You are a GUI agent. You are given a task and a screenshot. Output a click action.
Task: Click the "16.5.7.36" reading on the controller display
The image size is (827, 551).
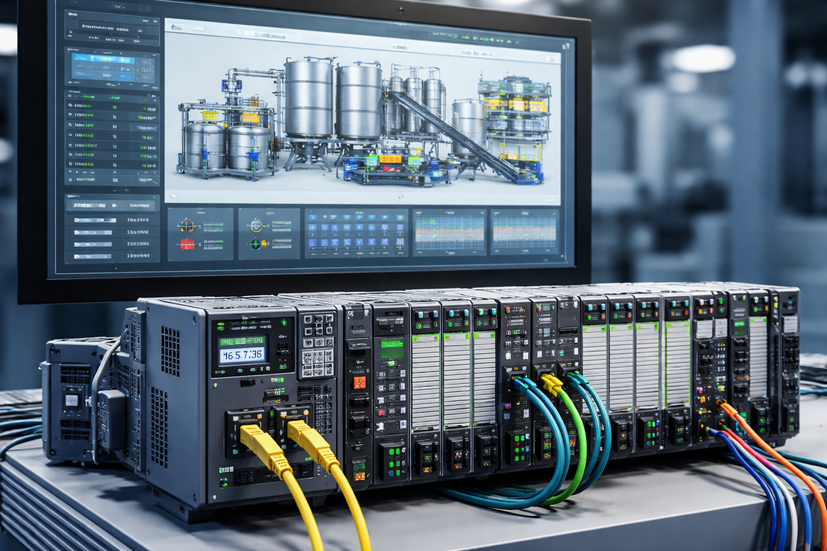click(242, 355)
